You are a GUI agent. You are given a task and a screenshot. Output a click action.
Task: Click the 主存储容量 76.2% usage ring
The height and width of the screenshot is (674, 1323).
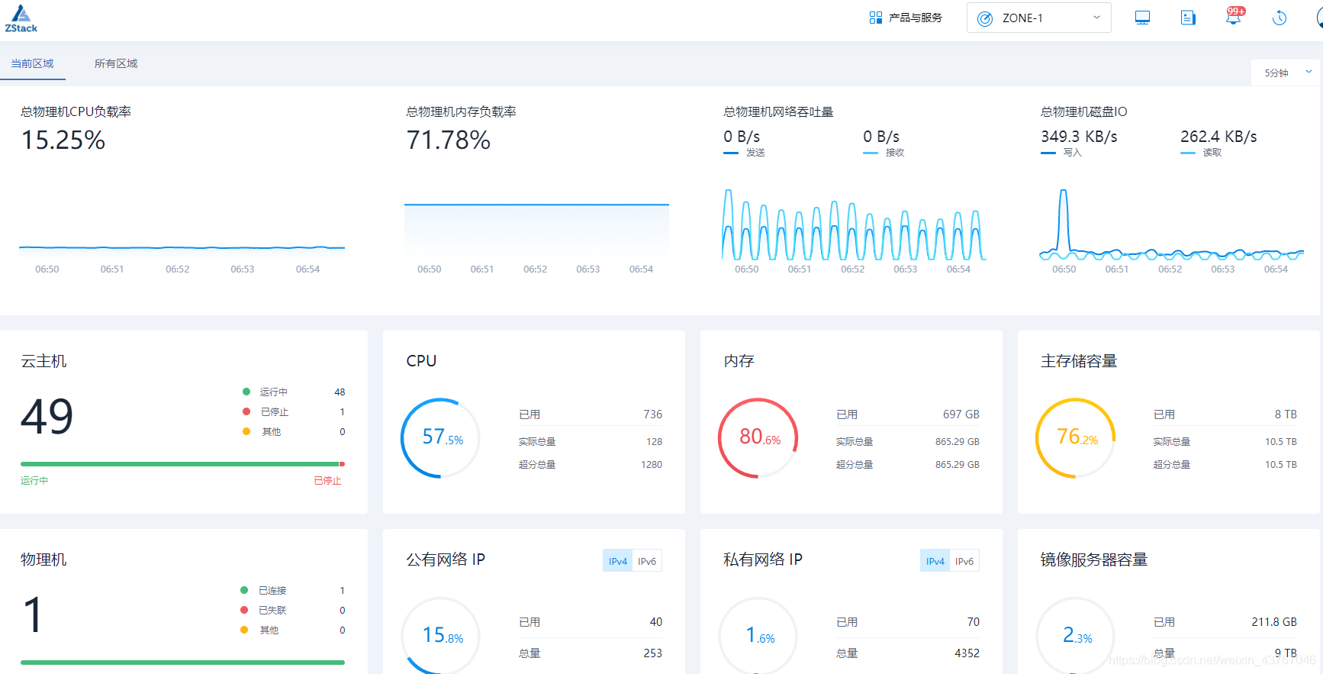coord(1076,437)
